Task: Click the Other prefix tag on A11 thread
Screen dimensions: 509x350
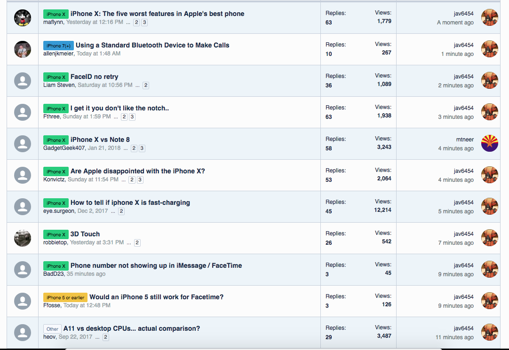Action: pos(52,329)
